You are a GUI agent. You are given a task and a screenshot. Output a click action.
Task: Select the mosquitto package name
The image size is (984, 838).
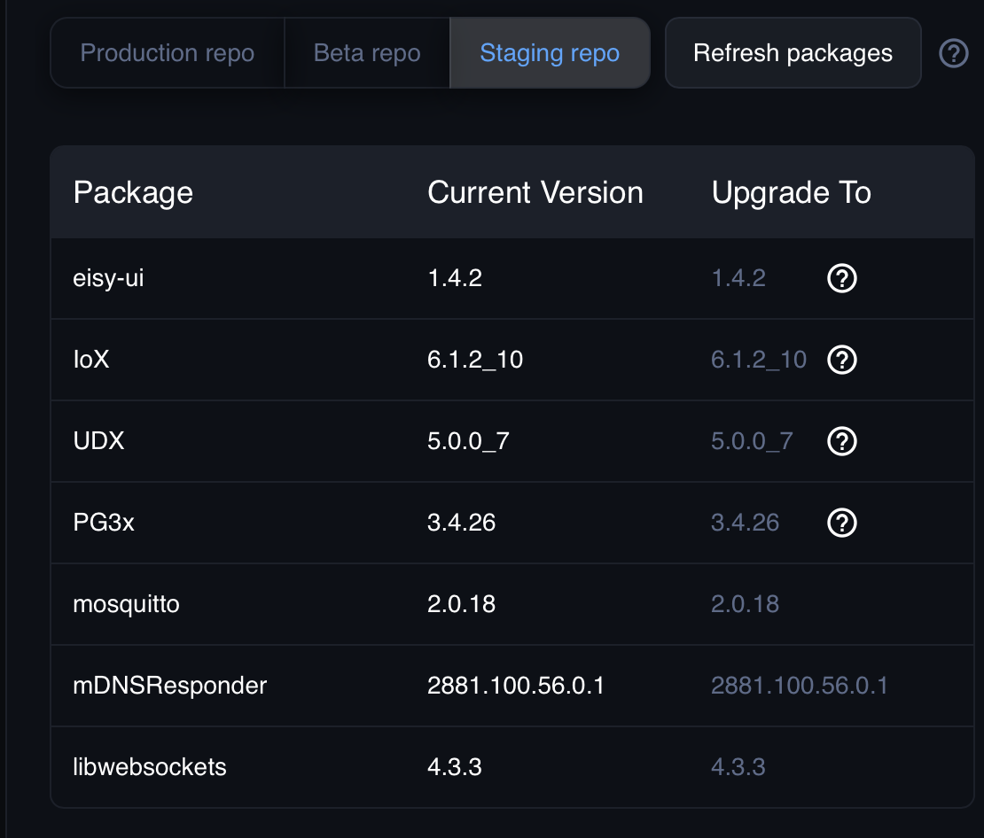point(126,604)
